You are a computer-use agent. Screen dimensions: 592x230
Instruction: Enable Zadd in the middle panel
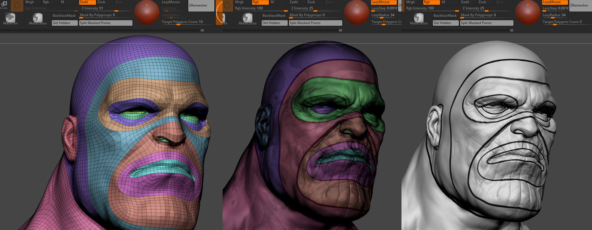click(x=297, y=2)
